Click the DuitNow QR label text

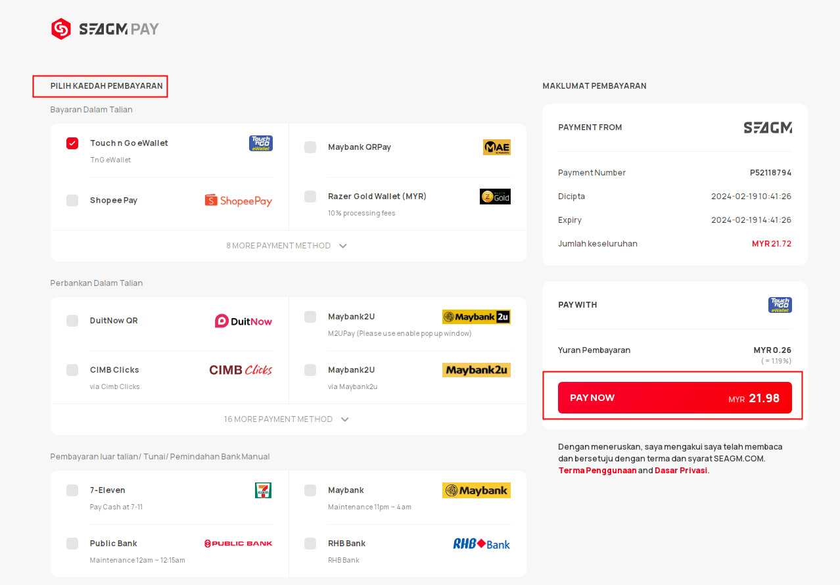[114, 321]
